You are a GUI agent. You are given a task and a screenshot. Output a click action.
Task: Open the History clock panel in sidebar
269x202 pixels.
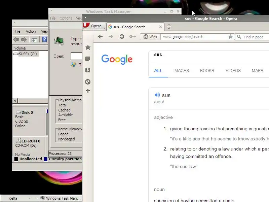coord(88,81)
